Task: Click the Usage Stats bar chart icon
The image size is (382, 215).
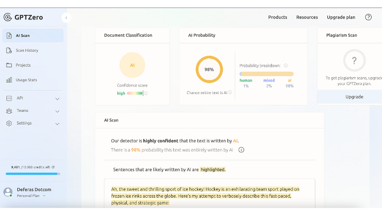Action: coord(9,80)
